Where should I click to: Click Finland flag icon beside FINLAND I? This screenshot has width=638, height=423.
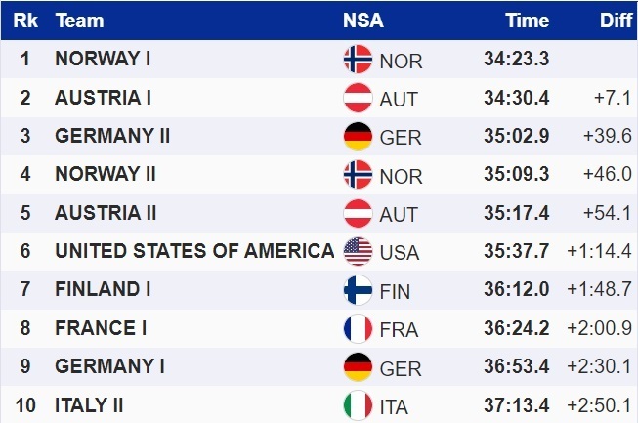(359, 290)
